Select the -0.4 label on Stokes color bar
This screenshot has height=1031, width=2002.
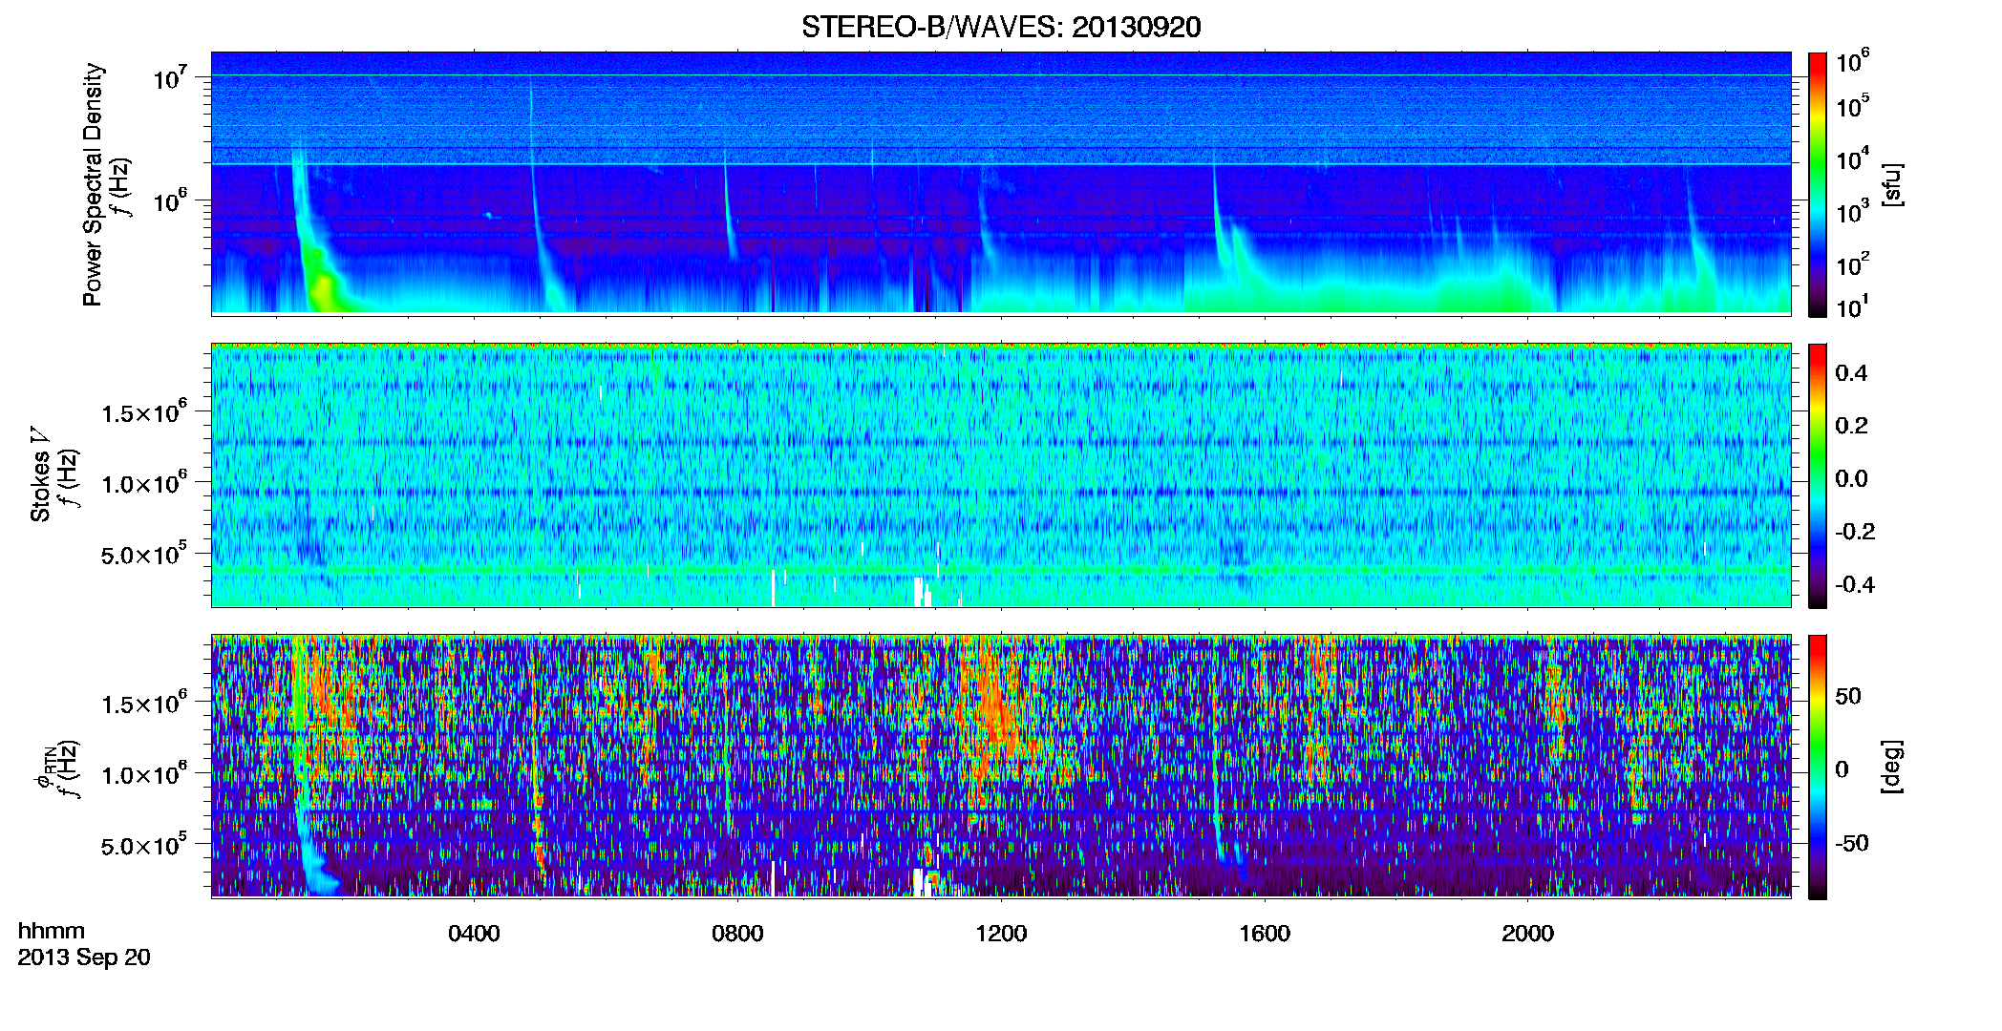coord(1855,584)
